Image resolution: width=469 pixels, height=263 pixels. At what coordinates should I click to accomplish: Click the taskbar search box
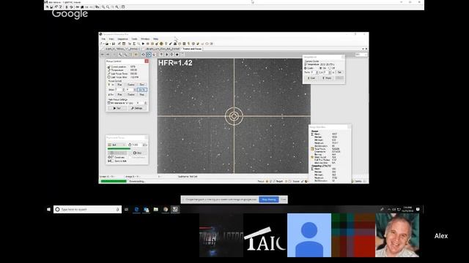coord(87,210)
